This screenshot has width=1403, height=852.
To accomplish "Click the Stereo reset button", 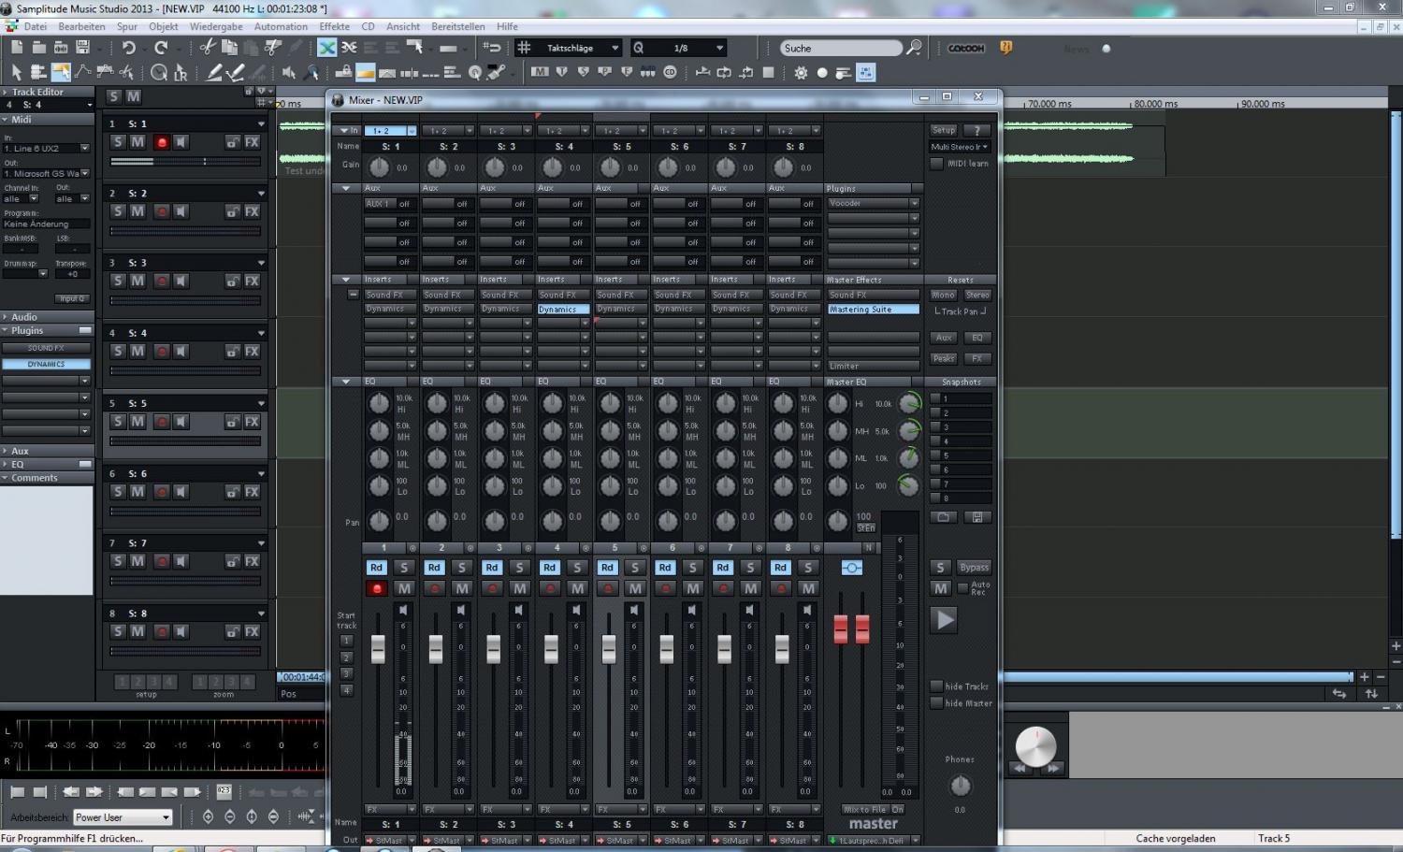I will coord(977,295).
